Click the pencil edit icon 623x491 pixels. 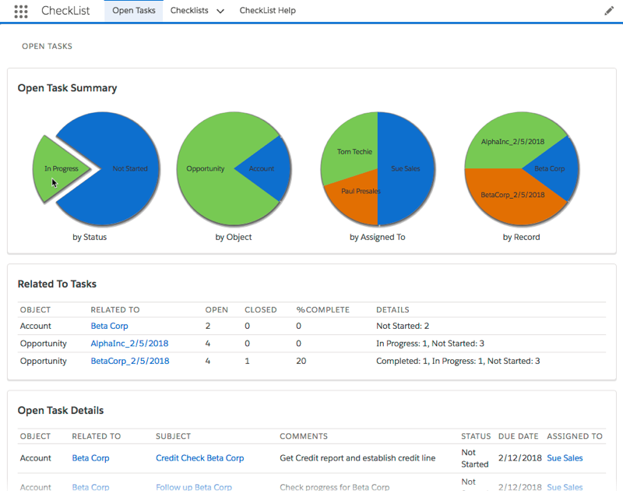(609, 11)
